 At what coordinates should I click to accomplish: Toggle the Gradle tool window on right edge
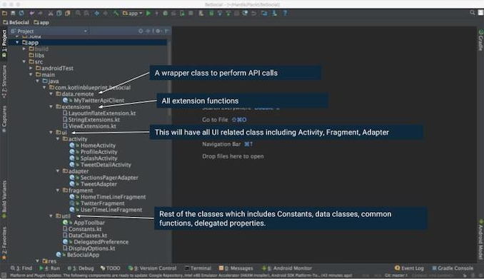point(480,40)
